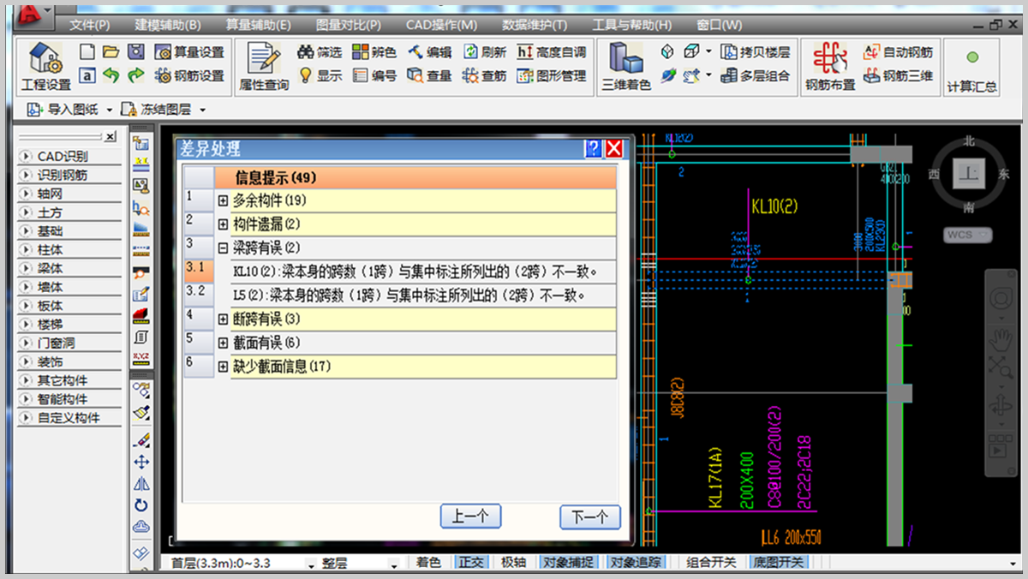Click the 自动钢筋 auto rebar icon

pyautogui.click(x=872, y=52)
